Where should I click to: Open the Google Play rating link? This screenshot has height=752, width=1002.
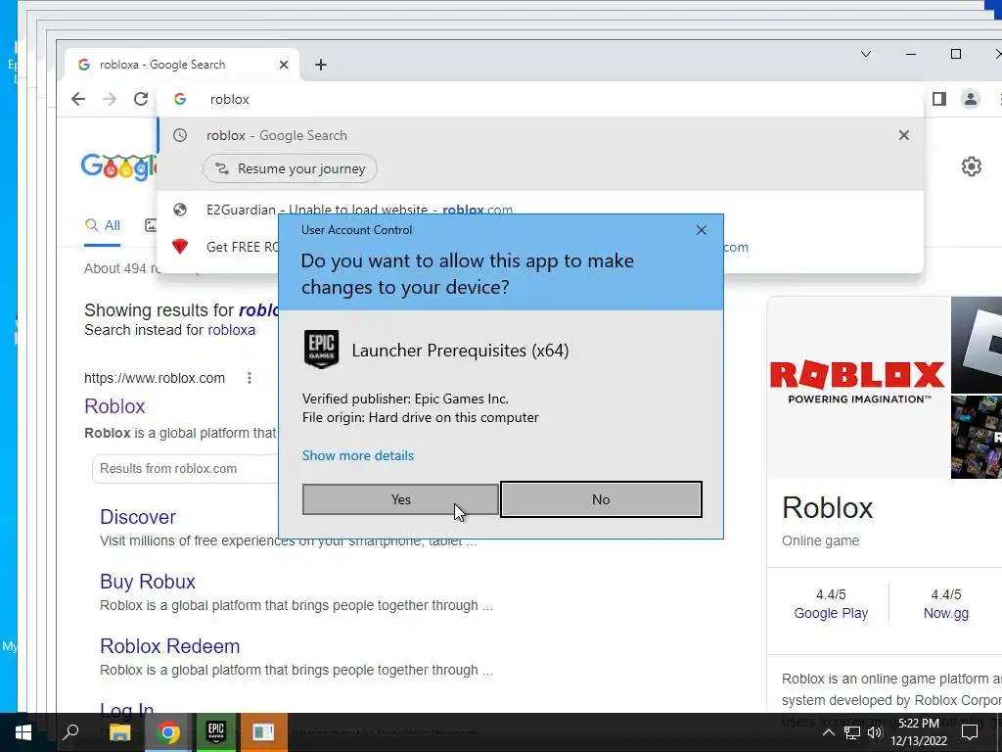coord(831,613)
